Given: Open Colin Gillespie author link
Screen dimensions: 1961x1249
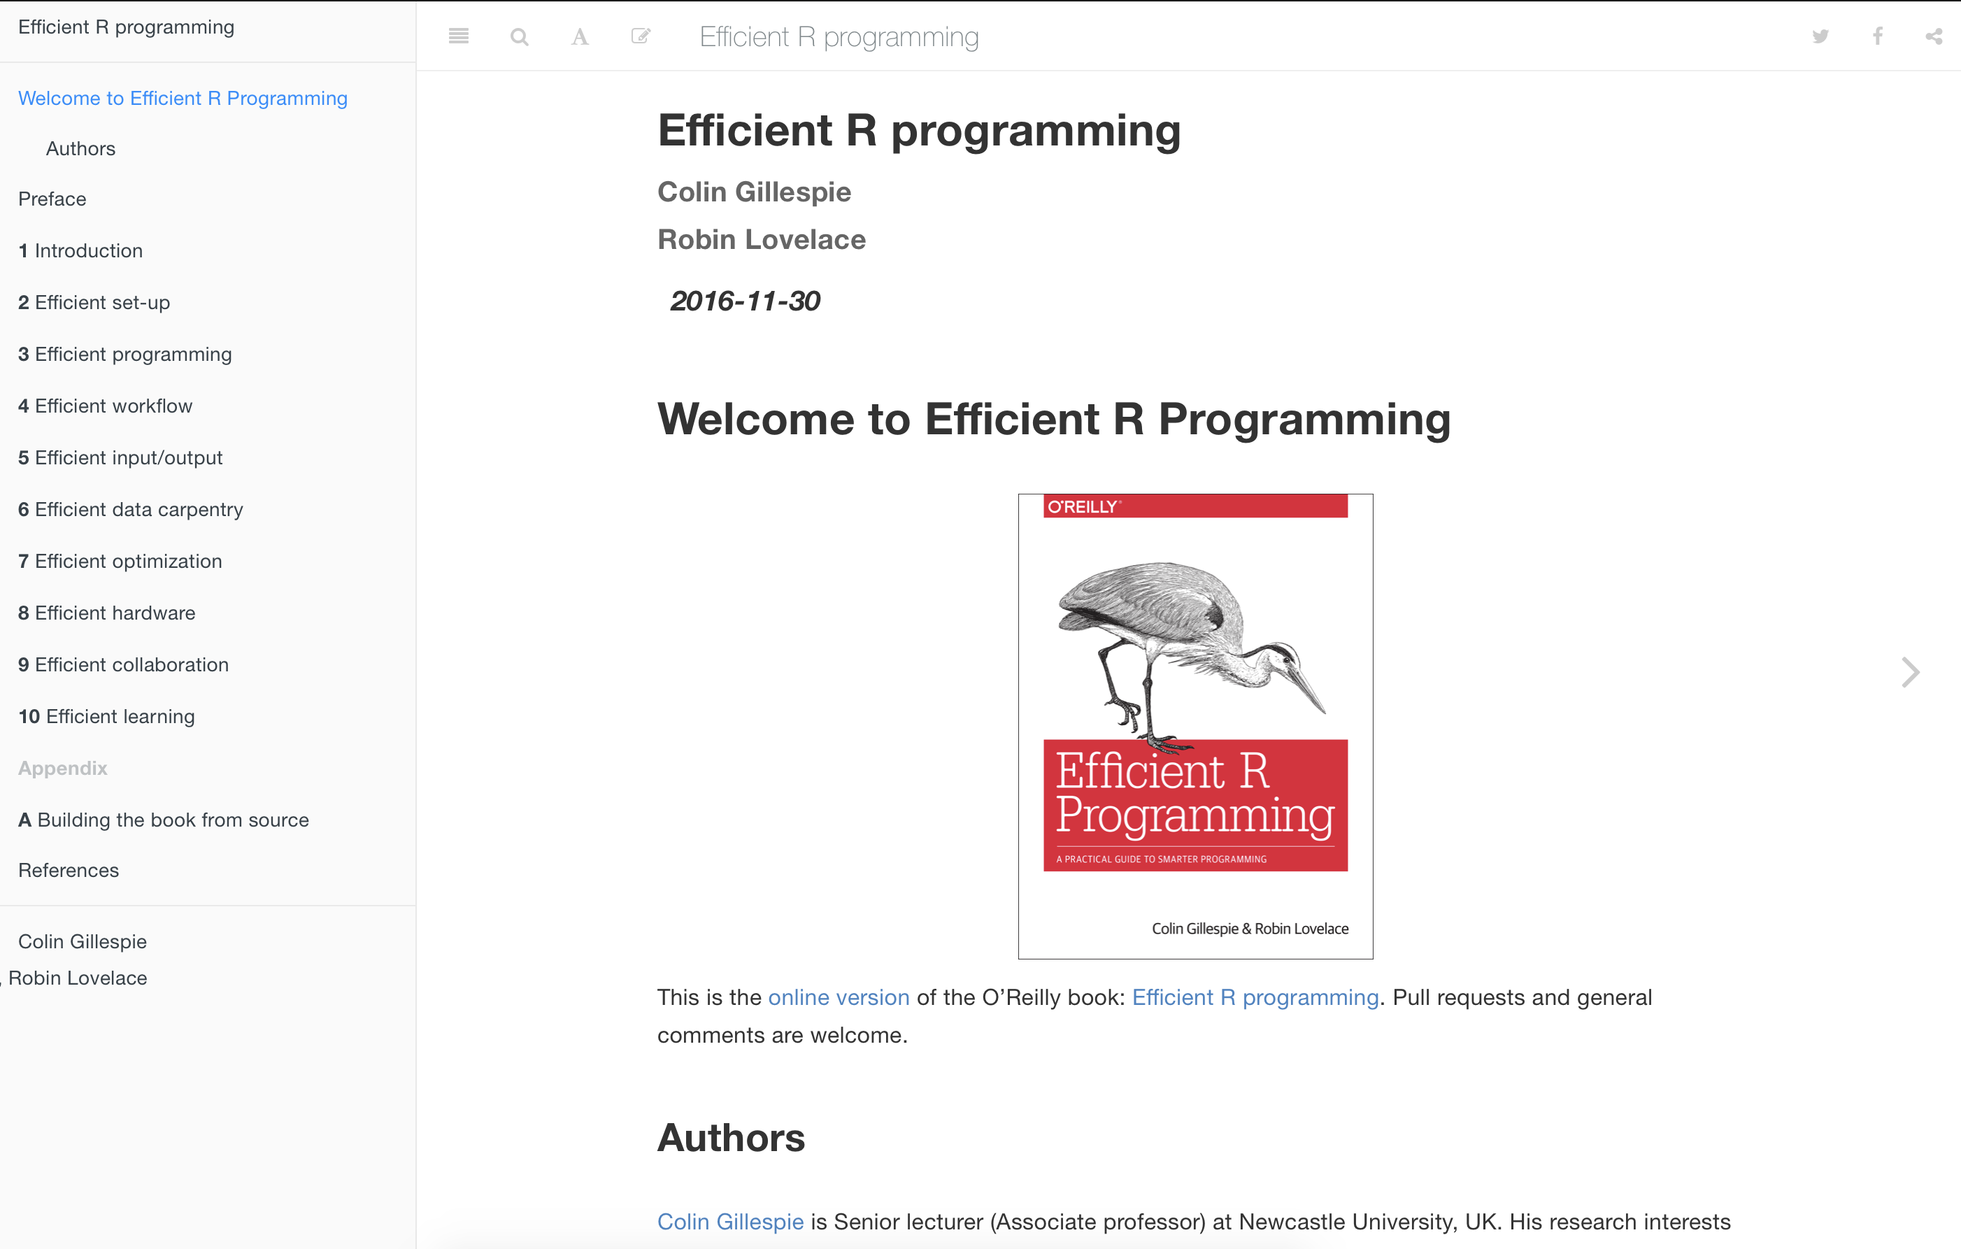Looking at the screenshot, I should 731,1221.
